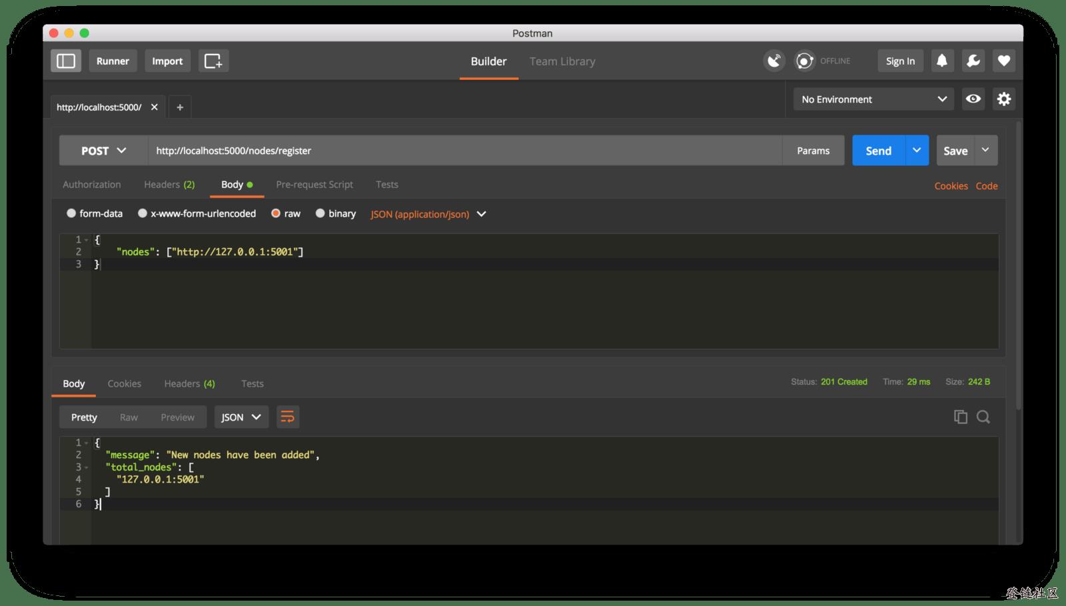The width and height of the screenshot is (1066, 606).
Task: Save the request
Action: [x=955, y=151]
